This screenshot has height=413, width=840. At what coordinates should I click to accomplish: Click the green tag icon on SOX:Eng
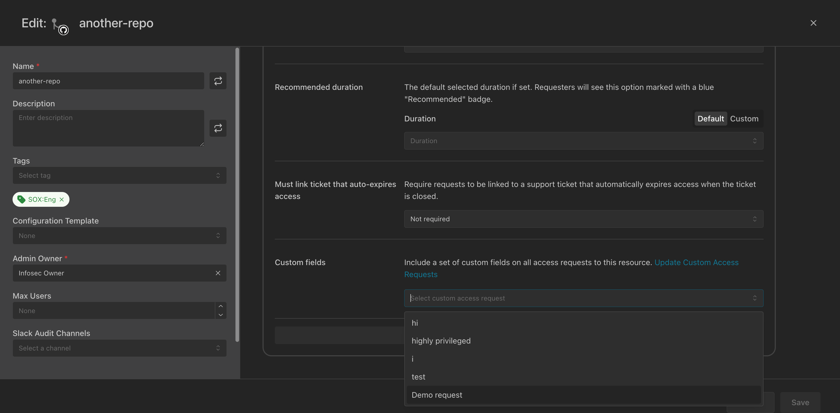tap(21, 199)
